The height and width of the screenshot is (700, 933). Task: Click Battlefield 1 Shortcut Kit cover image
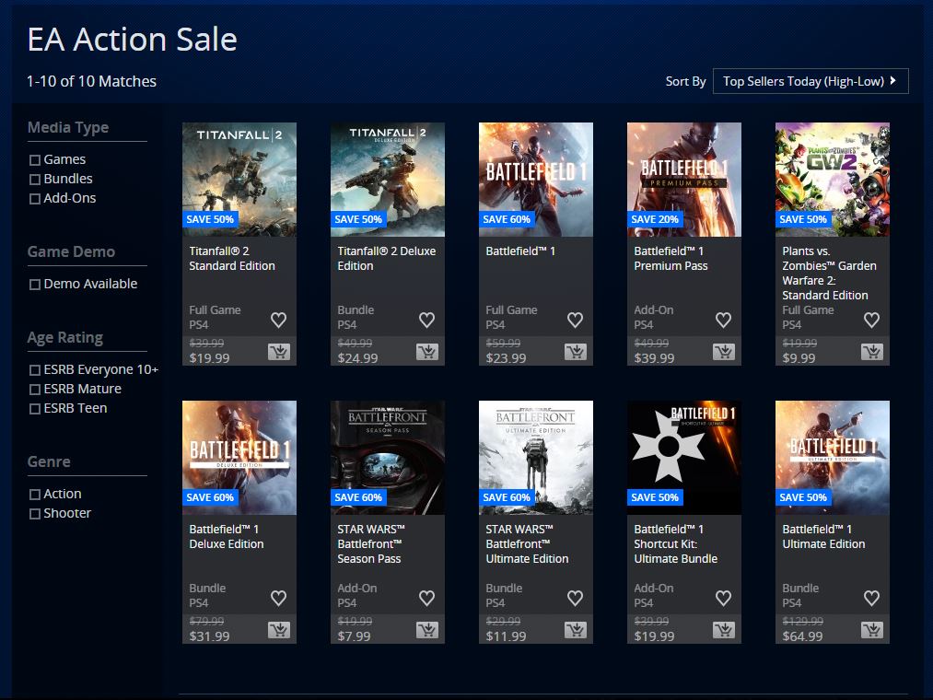tap(683, 456)
